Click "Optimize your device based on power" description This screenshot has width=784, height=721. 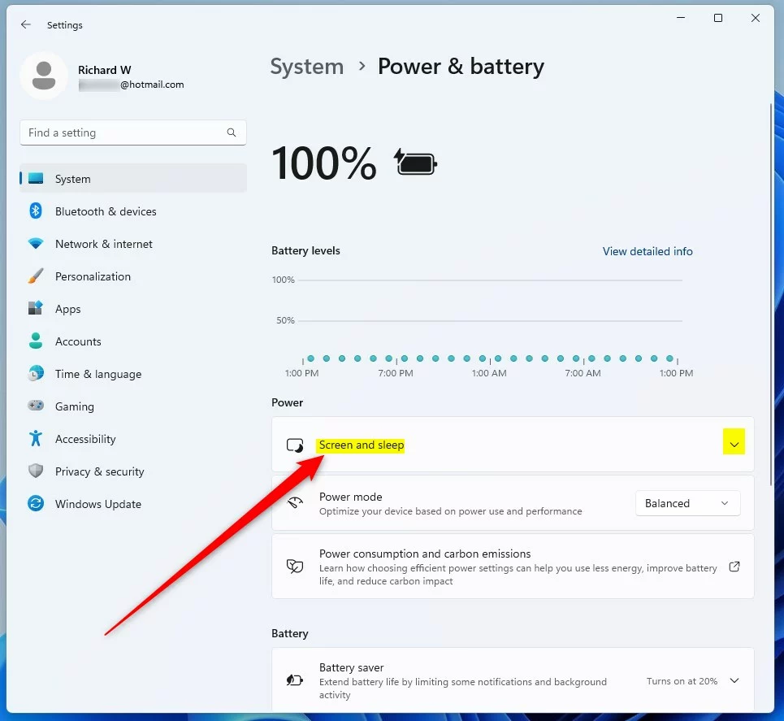click(x=450, y=511)
